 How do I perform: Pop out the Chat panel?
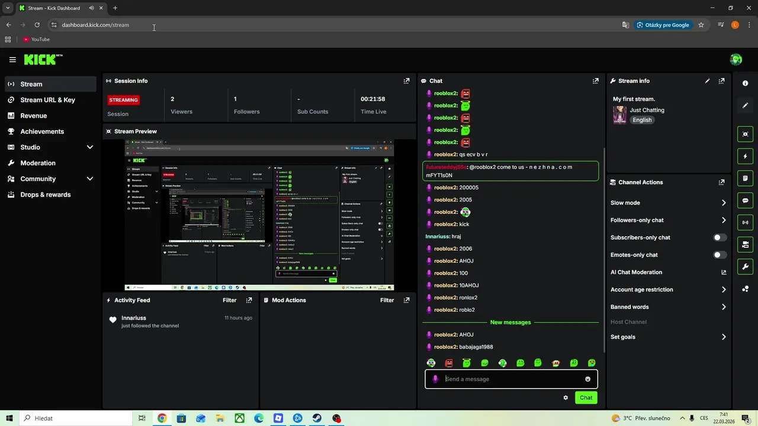point(596,81)
